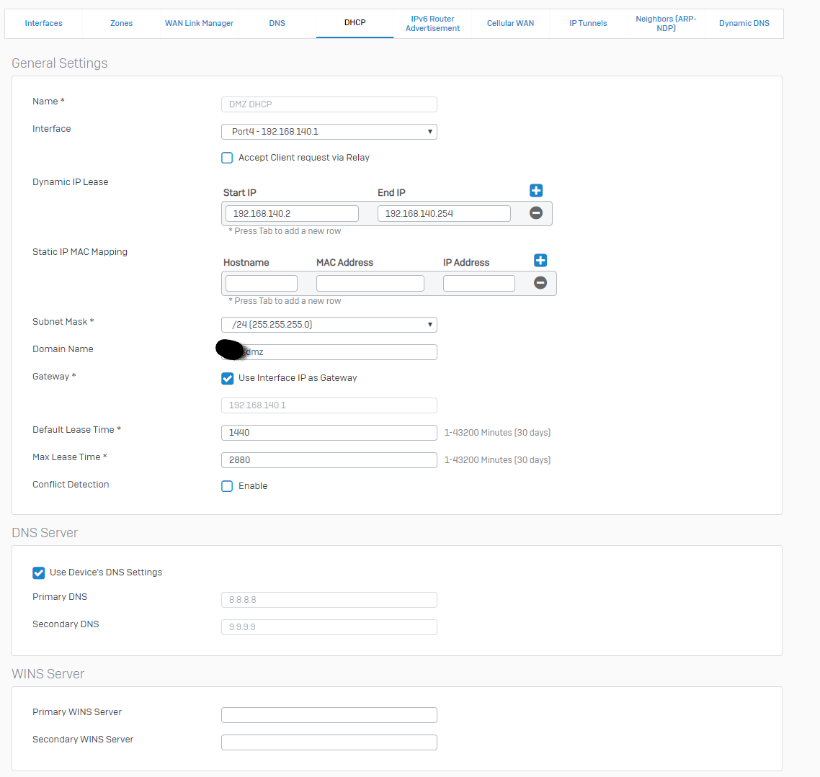Open the WAN Link Manager tab
The image size is (820, 777).
point(199,23)
